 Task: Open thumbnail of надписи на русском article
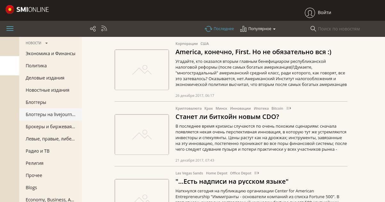point(142,190)
